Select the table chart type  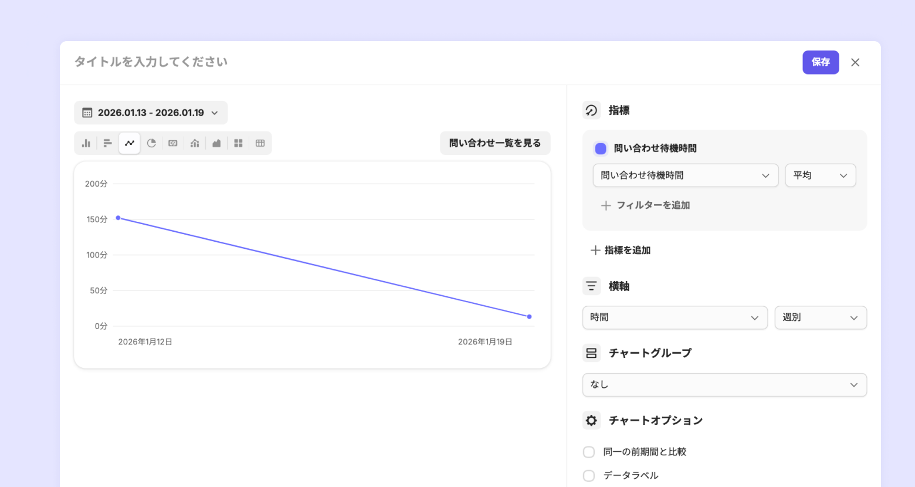[x=260, y=143]
